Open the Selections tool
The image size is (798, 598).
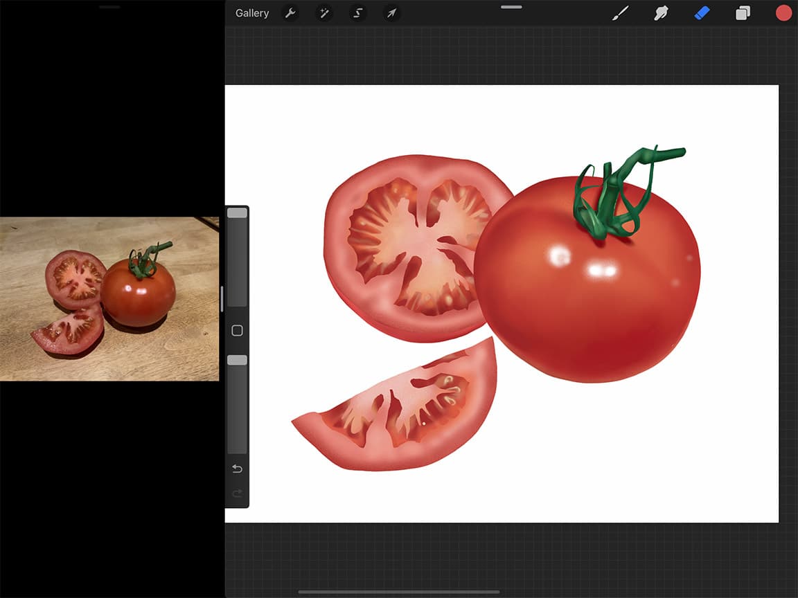click(357, 12)
